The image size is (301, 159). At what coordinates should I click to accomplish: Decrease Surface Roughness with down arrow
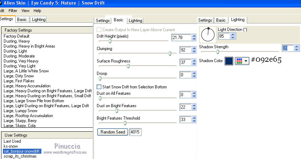coord(194,64)
